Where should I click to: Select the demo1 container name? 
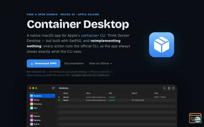[x=66, y=100]
